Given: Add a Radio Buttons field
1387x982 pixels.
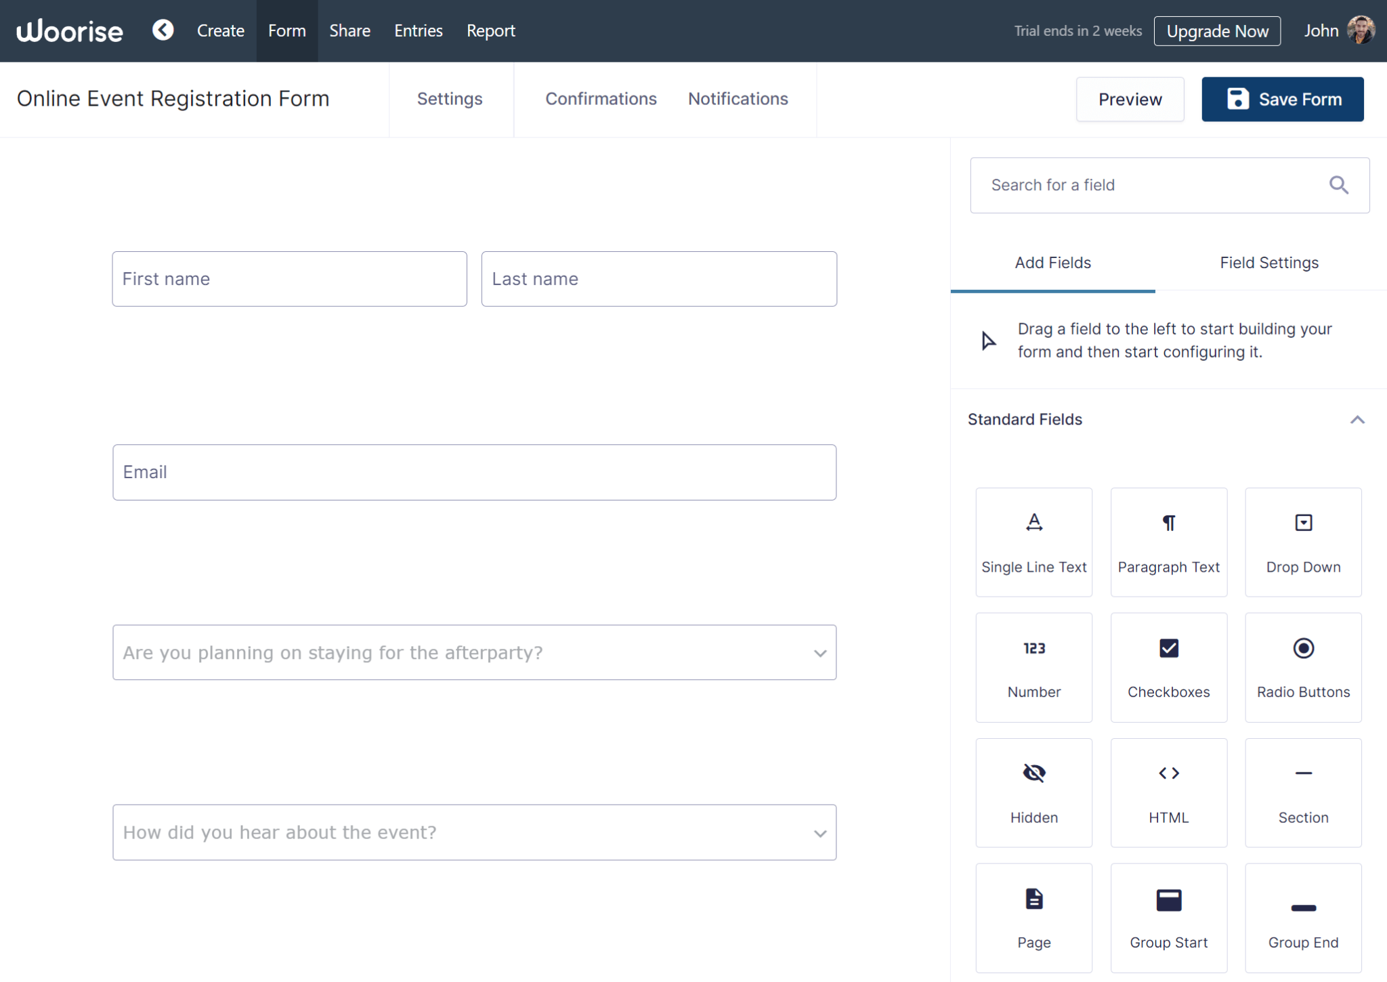Looking at the screenshot, I should point(1302,667).
